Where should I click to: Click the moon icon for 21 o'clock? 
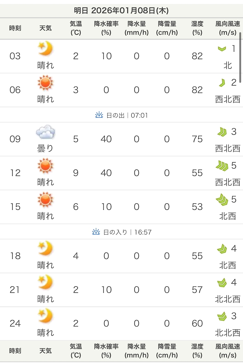pyautogui.click(x=45, y=283)
